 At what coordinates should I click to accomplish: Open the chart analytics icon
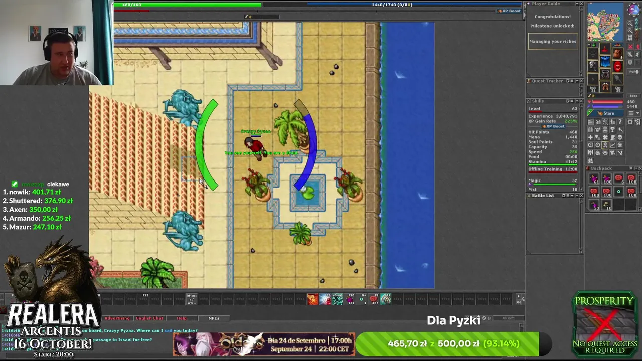612,145
